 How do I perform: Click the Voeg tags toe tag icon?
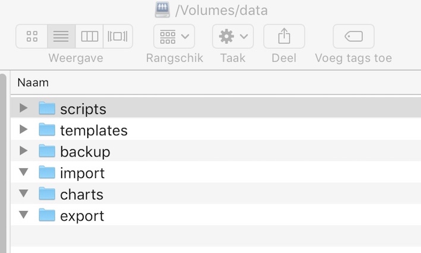coord(354,36)
